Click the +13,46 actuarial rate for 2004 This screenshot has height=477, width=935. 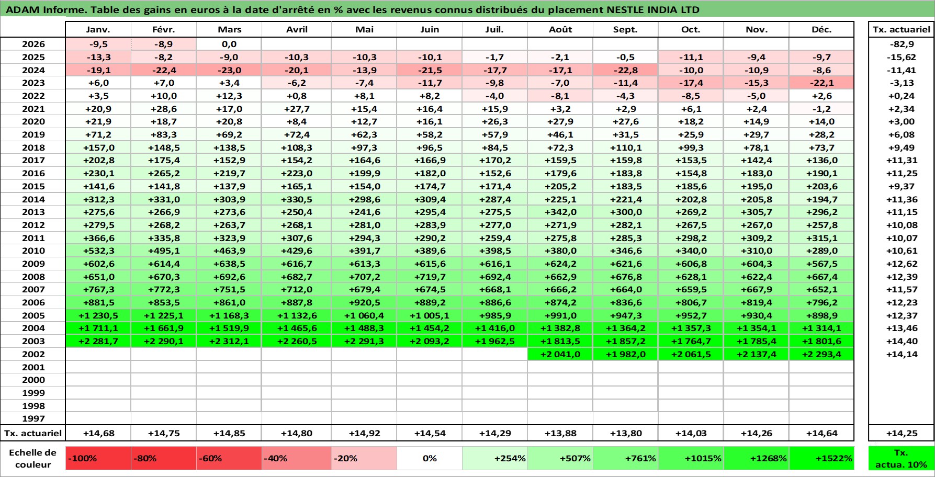(x=902, y=328)
